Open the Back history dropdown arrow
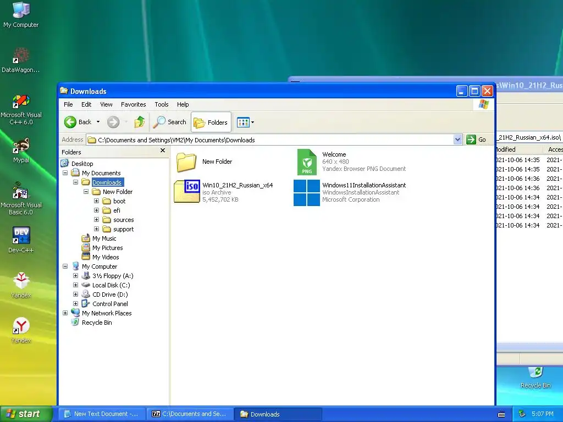The image size is (563, 422). click(98, 122)
